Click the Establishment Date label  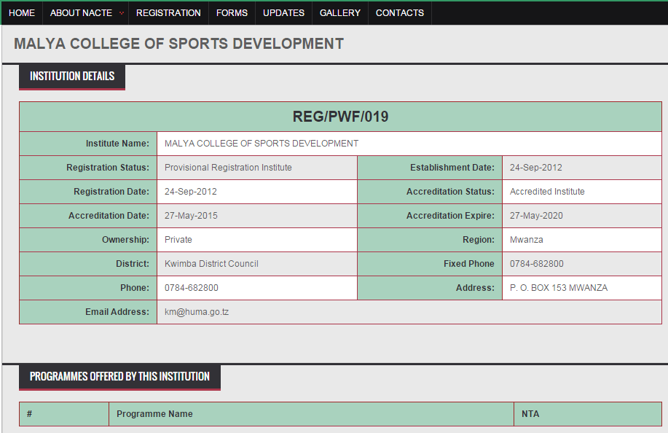[x=452, y=168]
